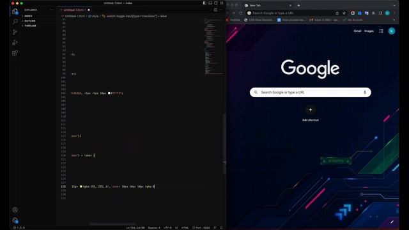Change the HTML language mode in status bar
The image size is (409, 230).
pyautogui.click(x=185, y=227)
